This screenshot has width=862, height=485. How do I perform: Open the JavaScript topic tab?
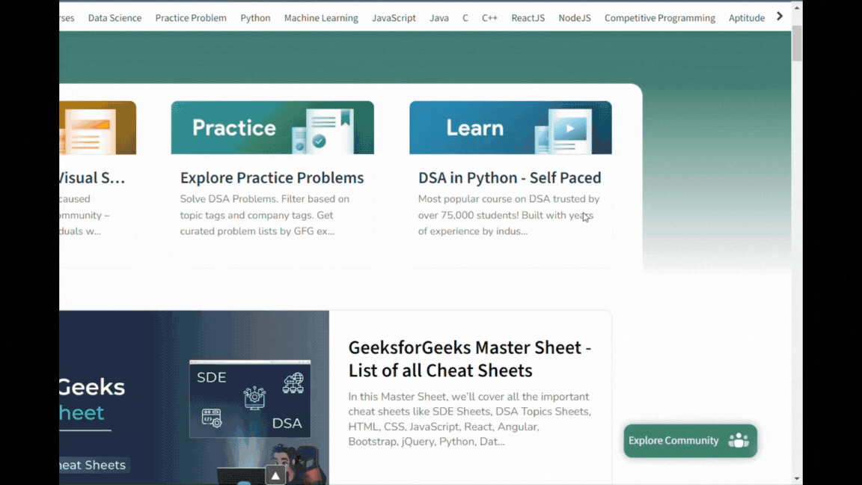coord(394,18)
